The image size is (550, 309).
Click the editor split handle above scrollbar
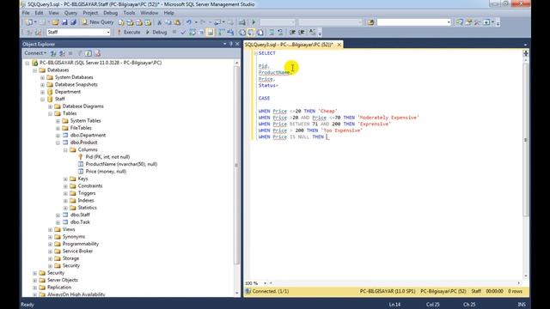tap(525, 53)
